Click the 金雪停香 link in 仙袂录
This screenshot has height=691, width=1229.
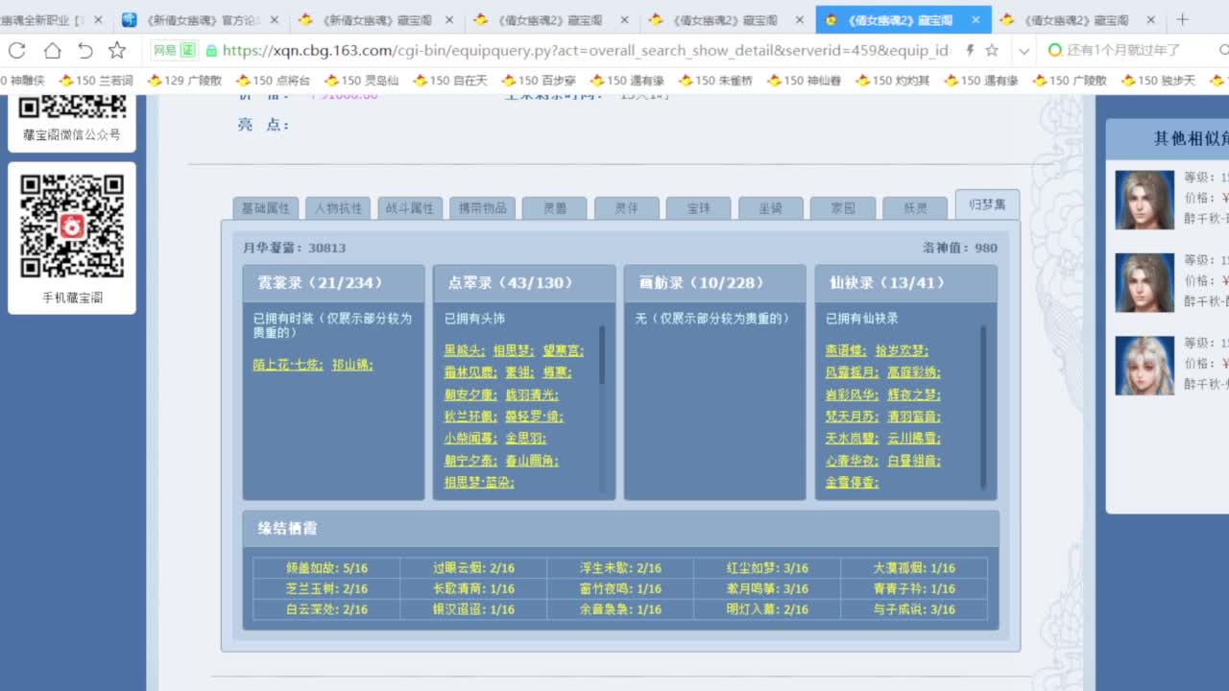click(852, 483)
